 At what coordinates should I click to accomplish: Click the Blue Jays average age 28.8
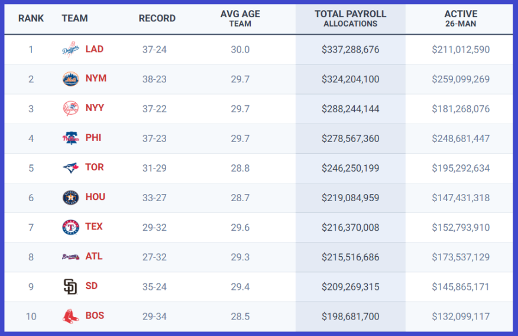[240, 168]
